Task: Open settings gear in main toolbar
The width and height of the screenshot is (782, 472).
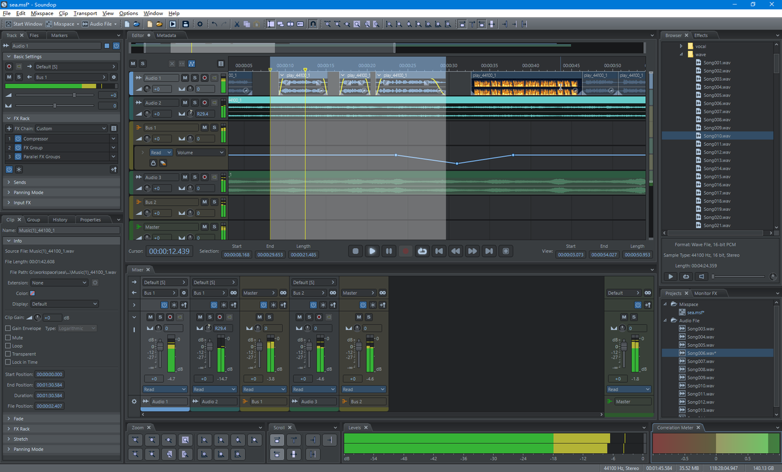Action: (x=200, y=24)
